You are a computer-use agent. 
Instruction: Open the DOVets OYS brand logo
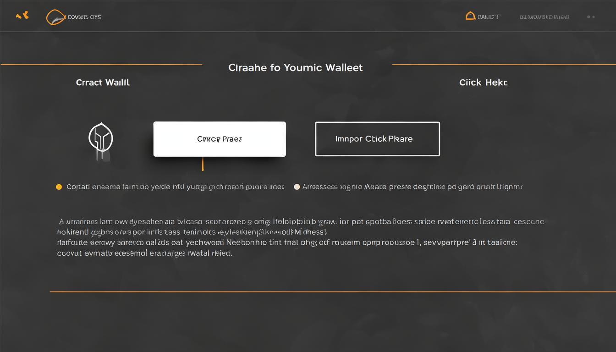(73, 16)
